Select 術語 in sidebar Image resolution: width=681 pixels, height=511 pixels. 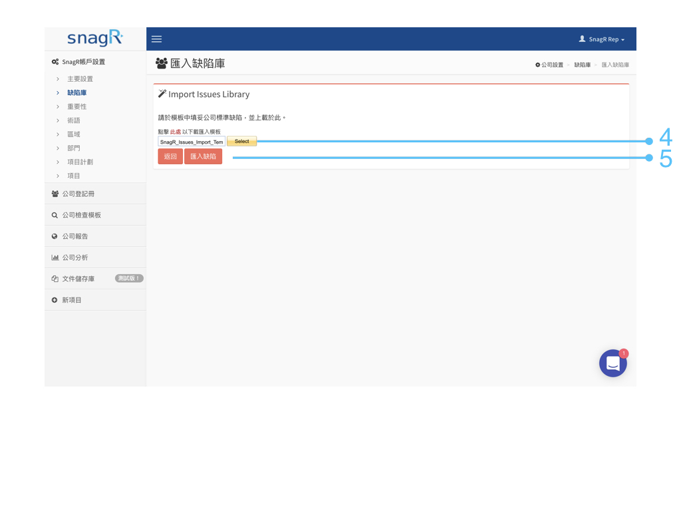[x=73, y=120]
